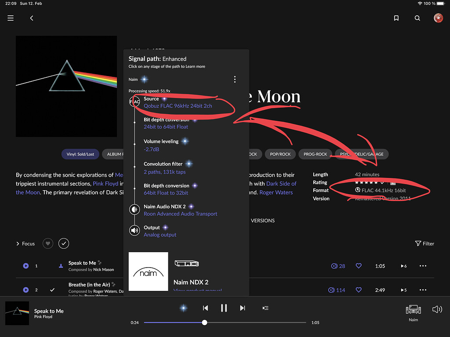Viewport: 450px width, 337px height.
Task: Switch to the VERSIONS tab
Action: [x=263, y=220]
